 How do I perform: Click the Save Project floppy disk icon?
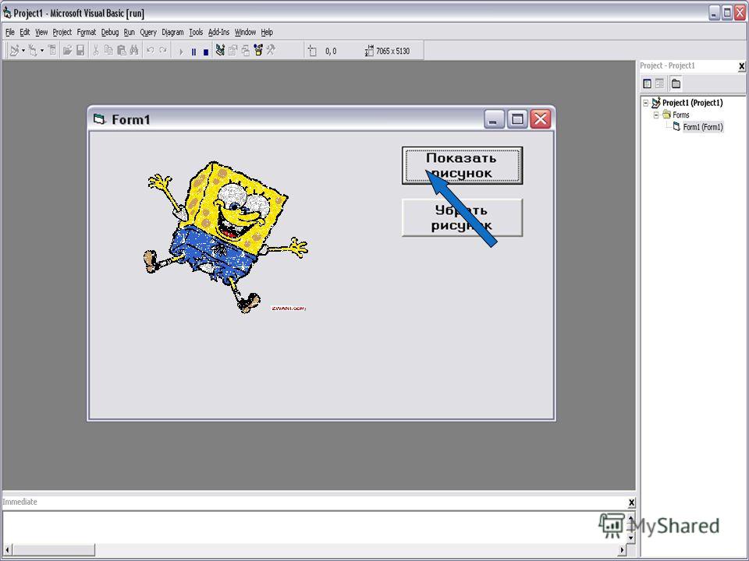click(x=80, y=51)
